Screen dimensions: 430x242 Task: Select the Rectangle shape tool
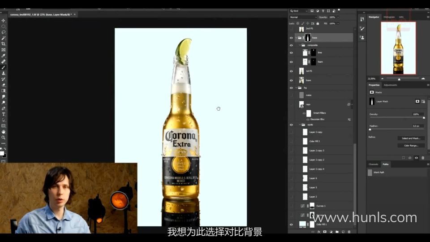3,126
